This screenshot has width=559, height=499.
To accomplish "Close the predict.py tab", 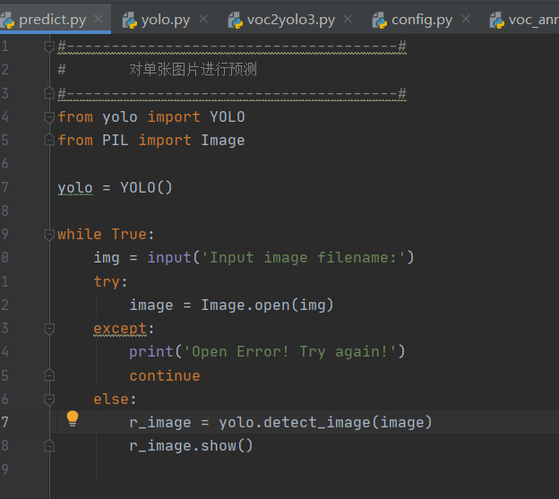I will (97, 20).
